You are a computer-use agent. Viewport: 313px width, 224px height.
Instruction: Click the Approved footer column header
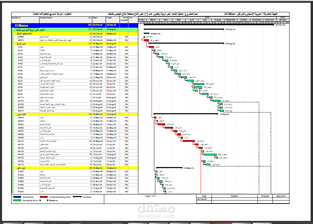tap(281, 196)
